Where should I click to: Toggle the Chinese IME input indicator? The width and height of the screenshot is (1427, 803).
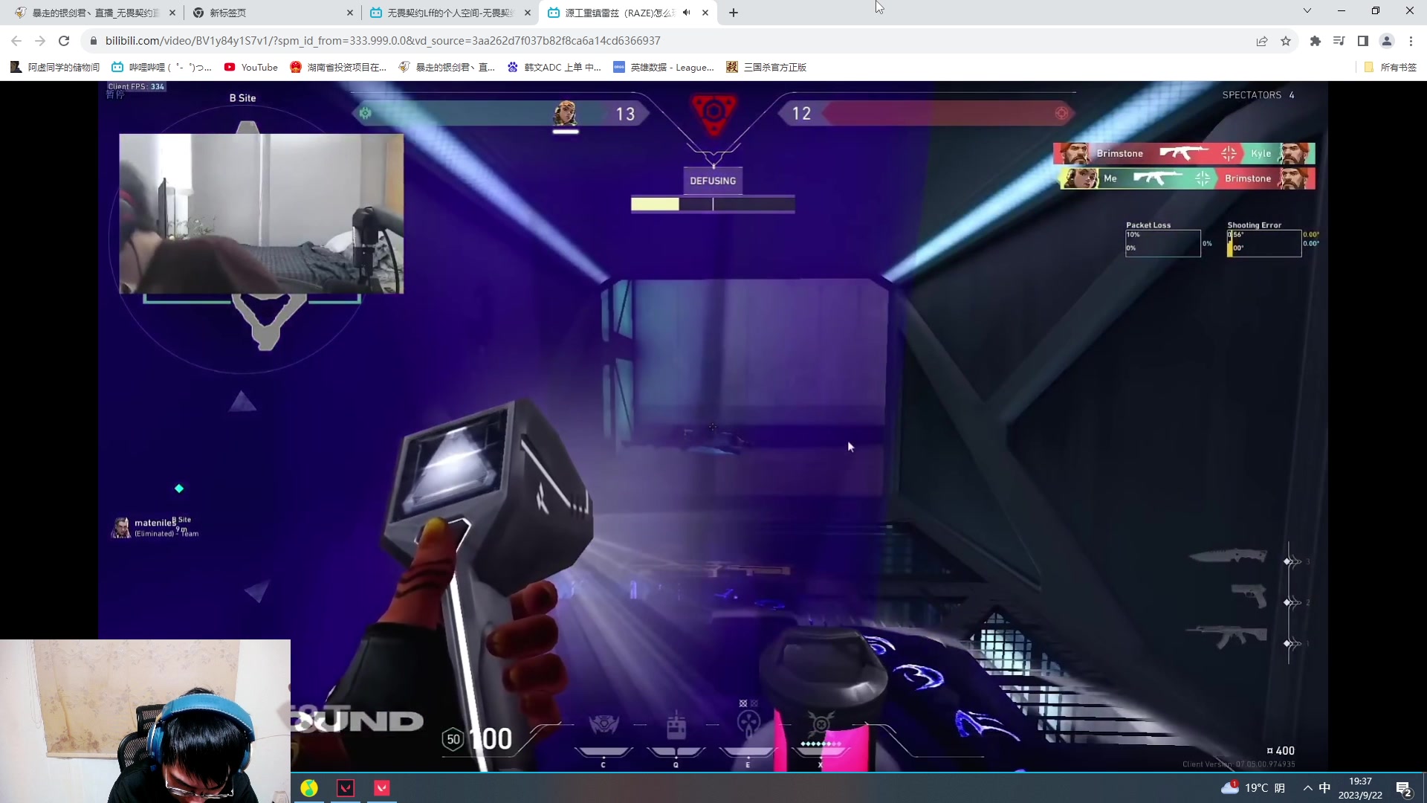click(x=1324, y=787)
